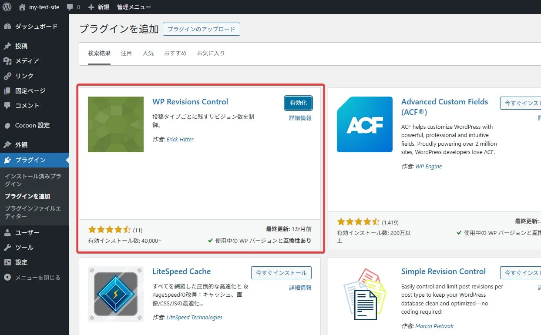Open the メディア sidebar item
The image size is (541, 335).
[27, 61]
